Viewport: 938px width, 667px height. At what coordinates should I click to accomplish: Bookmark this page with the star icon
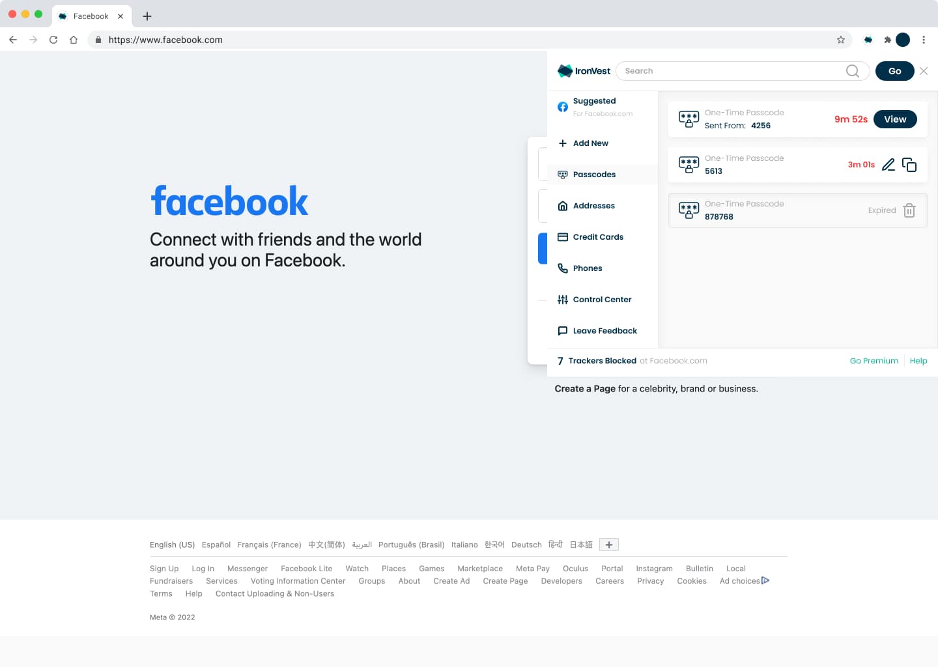pos(841,40)
